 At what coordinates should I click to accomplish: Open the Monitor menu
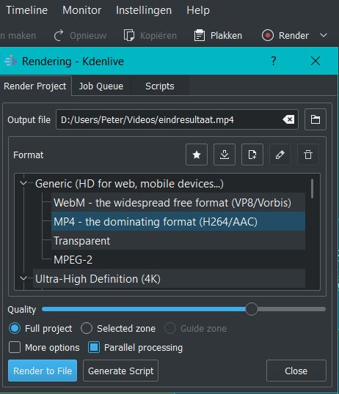82,10
